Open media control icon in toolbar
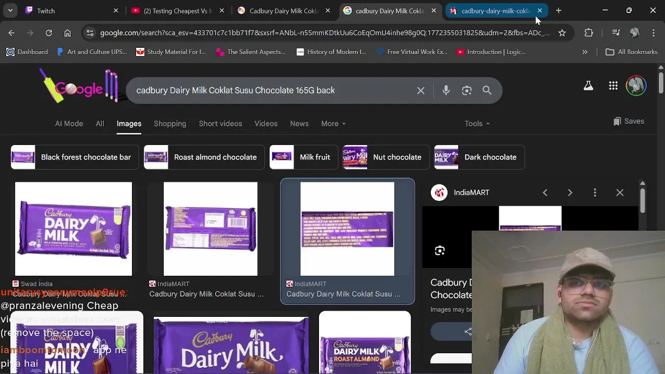The image size is (665, 374). pyautogui.click(x=616, y=33)
